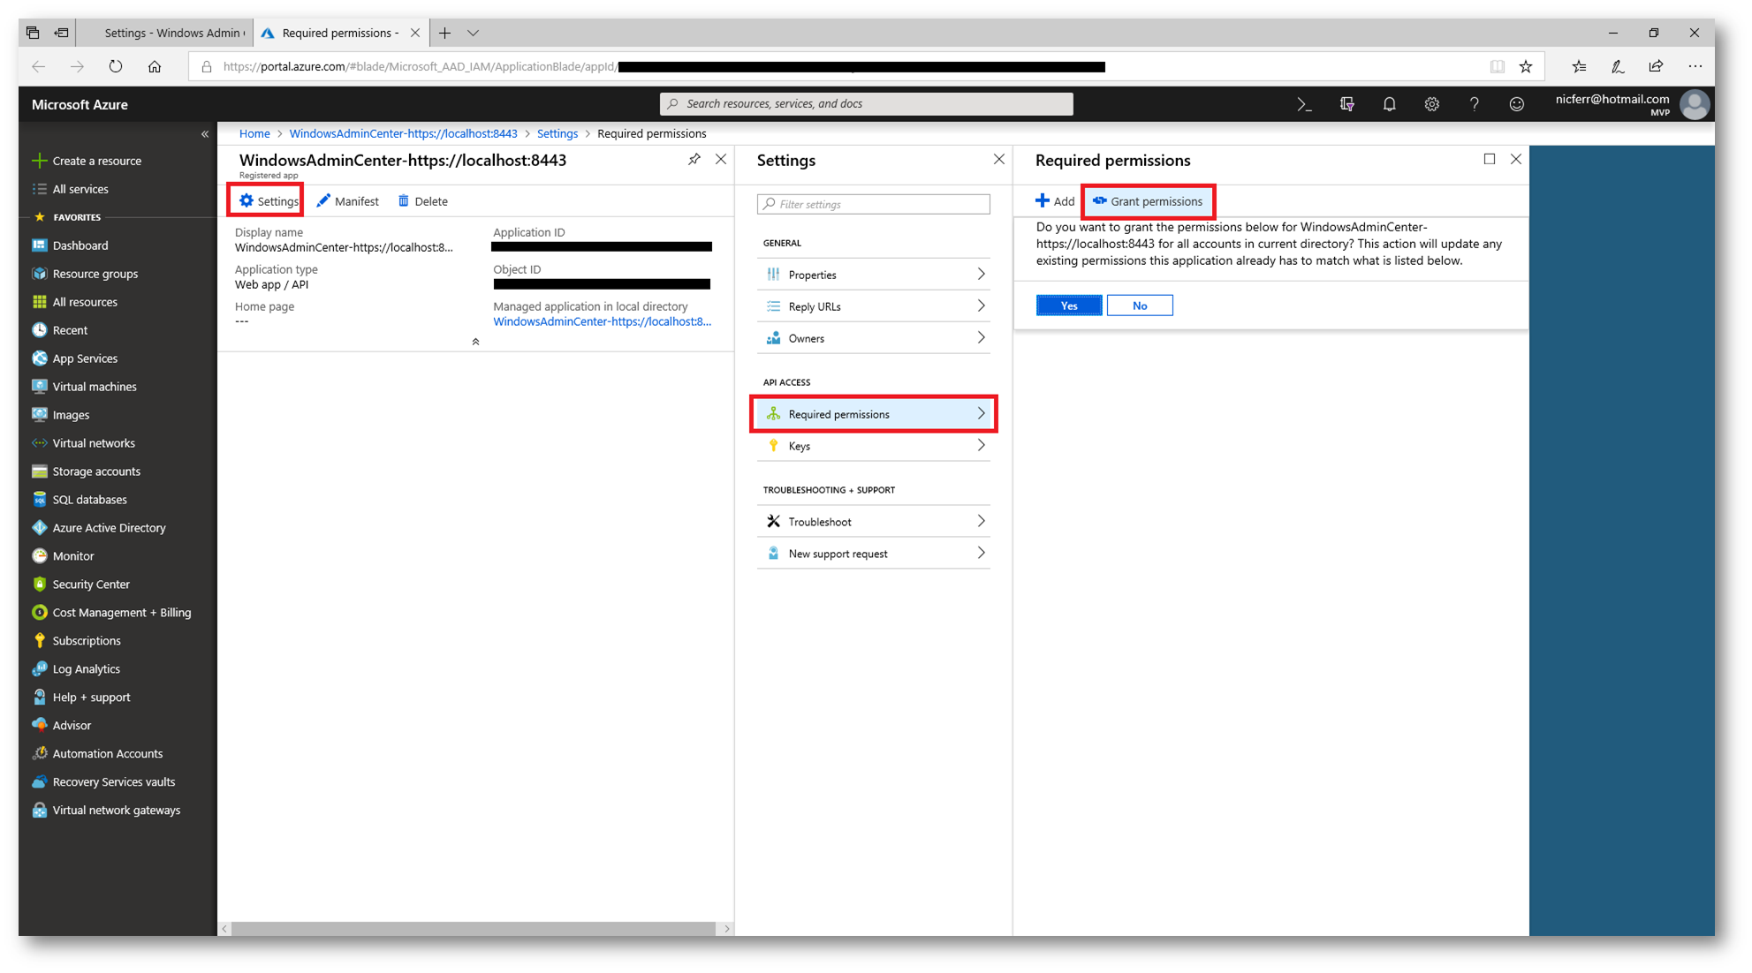Open portal settings gear icon
This screenshot has height=973, width=1752.
pyautogui.click(x=1431, y=104)
